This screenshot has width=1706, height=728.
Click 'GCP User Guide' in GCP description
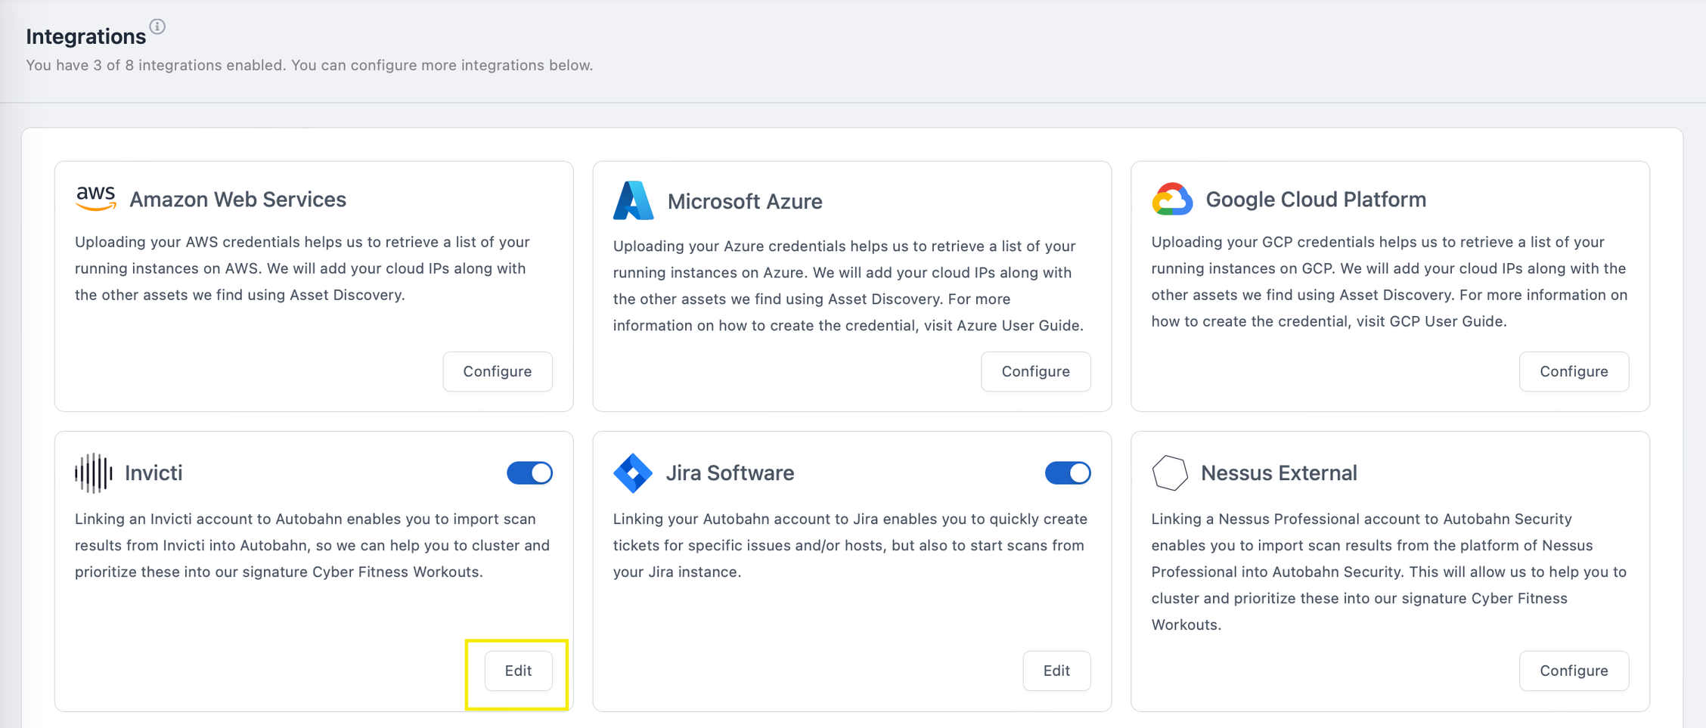(x=1447, y=321)
